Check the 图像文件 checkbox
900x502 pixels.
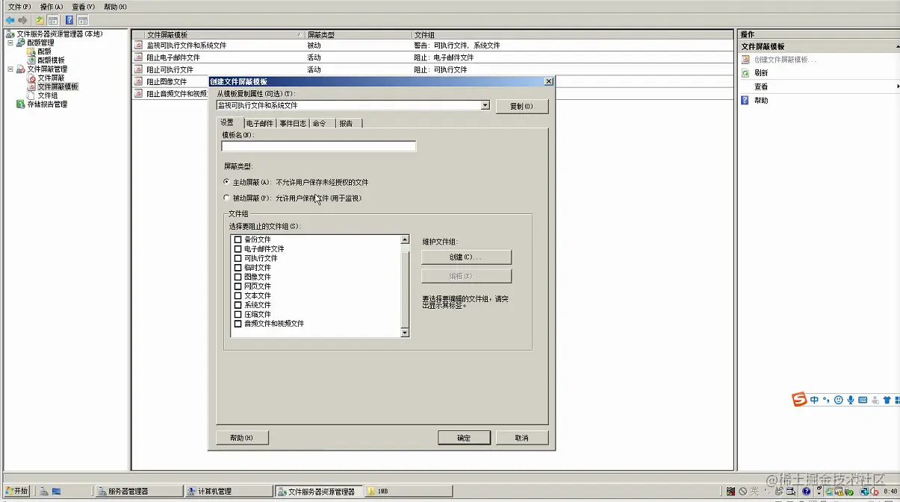238,277
